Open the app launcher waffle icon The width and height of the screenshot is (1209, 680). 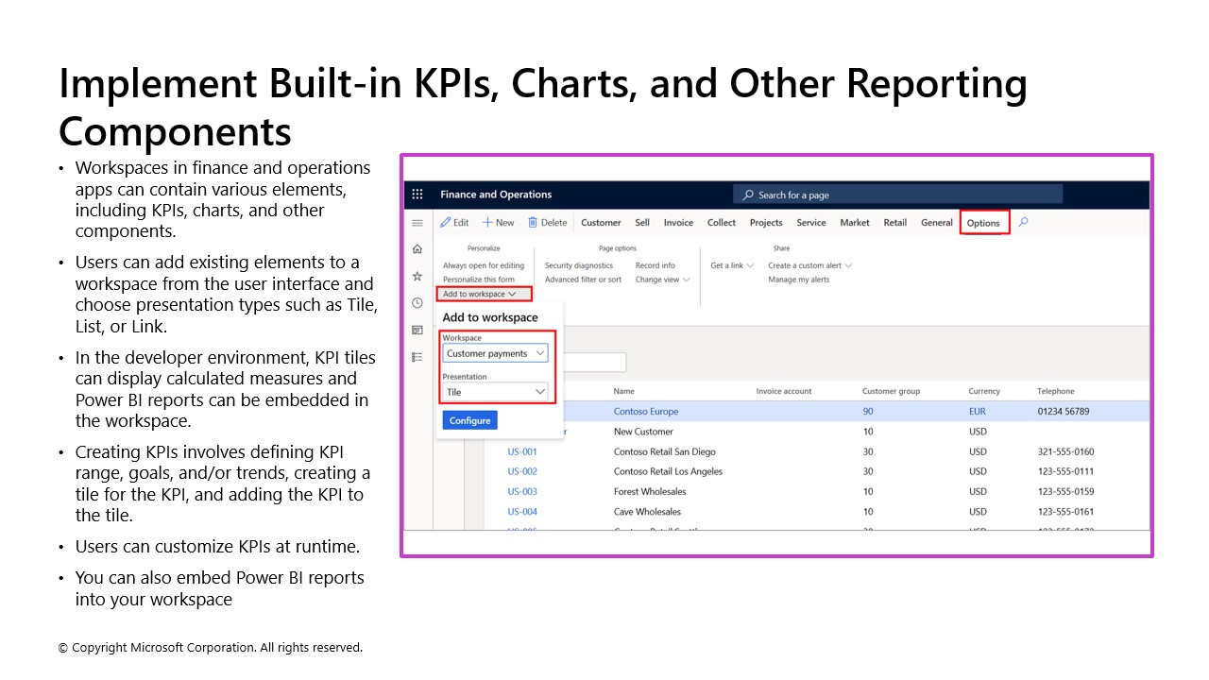point(417,195)
